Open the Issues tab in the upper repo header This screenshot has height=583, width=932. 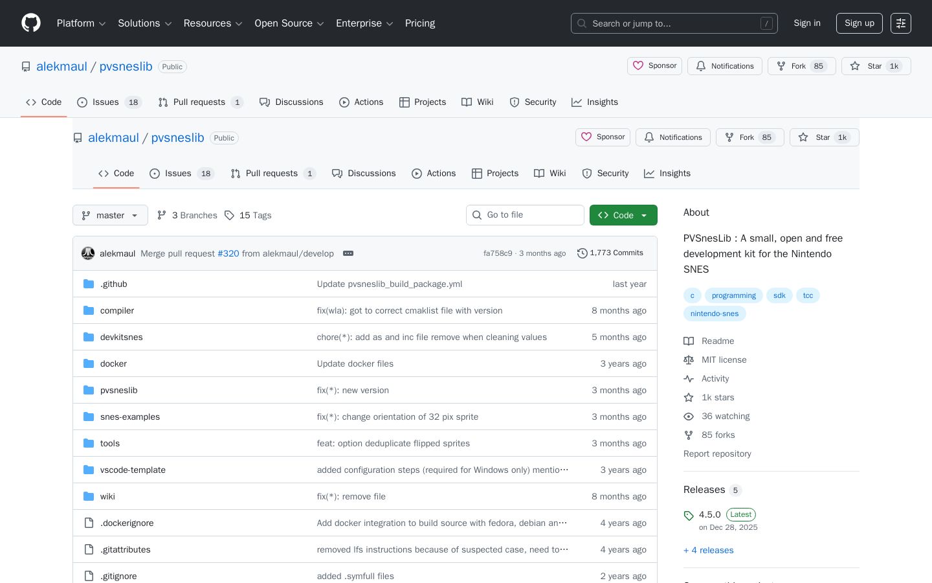[109, 102]
